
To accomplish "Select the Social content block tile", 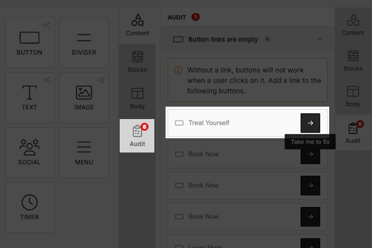I will pyautogui.click(x=30, y=152).
